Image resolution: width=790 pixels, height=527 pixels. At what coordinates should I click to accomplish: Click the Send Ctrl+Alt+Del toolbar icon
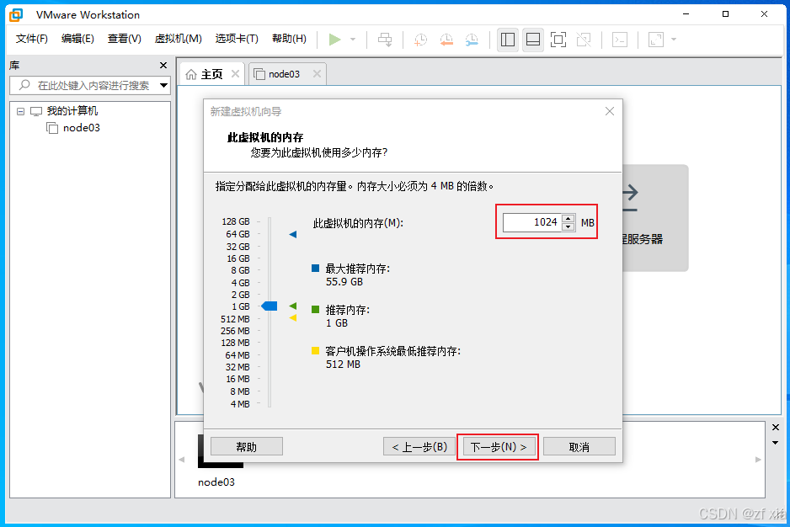[x=385, y=40]
